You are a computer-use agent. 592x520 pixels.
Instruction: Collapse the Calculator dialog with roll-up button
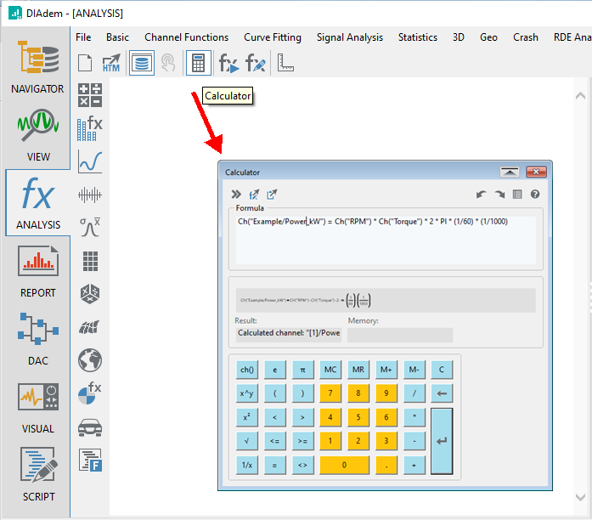(509, 172)
